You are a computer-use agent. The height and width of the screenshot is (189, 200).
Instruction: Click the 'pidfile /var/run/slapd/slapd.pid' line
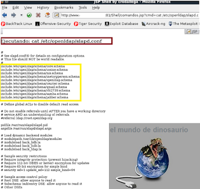click(24, 125)
